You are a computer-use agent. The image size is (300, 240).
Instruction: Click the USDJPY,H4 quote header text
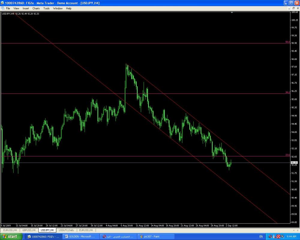[20, 14]
